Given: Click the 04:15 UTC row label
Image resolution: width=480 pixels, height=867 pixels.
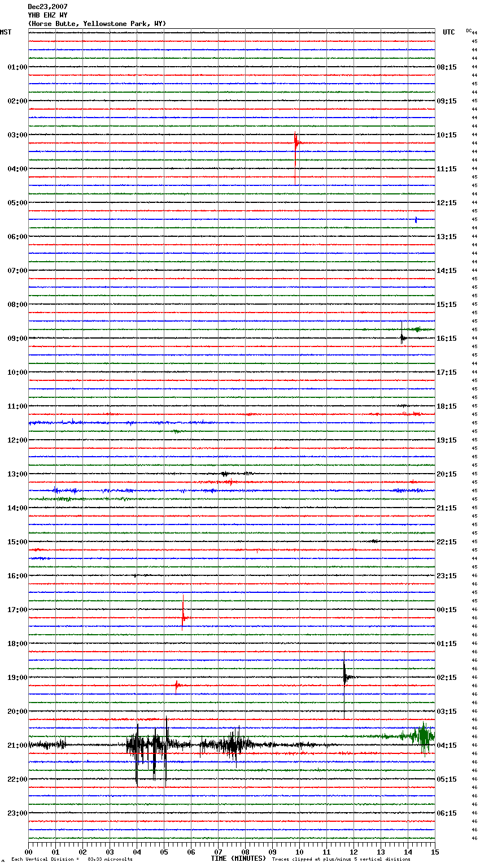Looking at the screenshot, I should pyautogui.click(x=447, y=745).
